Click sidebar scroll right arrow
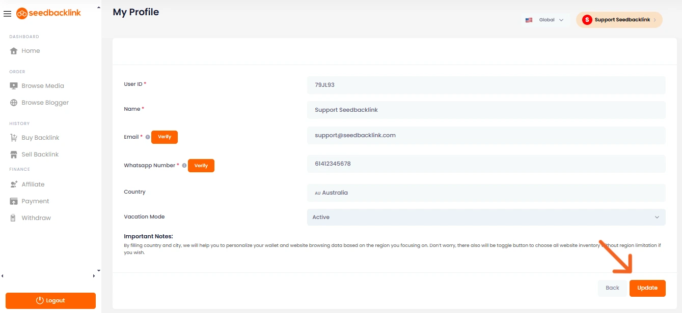This screenshot has width=682, height=313. point(94,276)
